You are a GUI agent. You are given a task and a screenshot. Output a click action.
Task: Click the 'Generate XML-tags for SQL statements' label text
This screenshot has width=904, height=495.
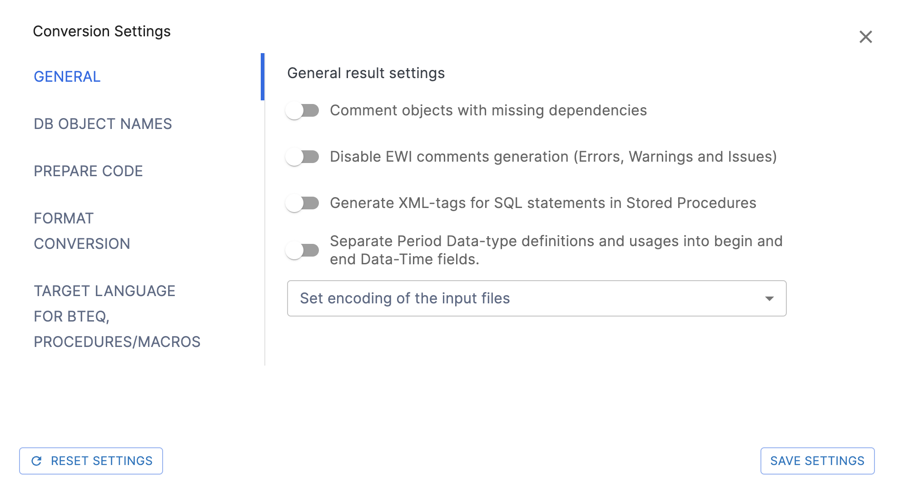click(543, 203)
